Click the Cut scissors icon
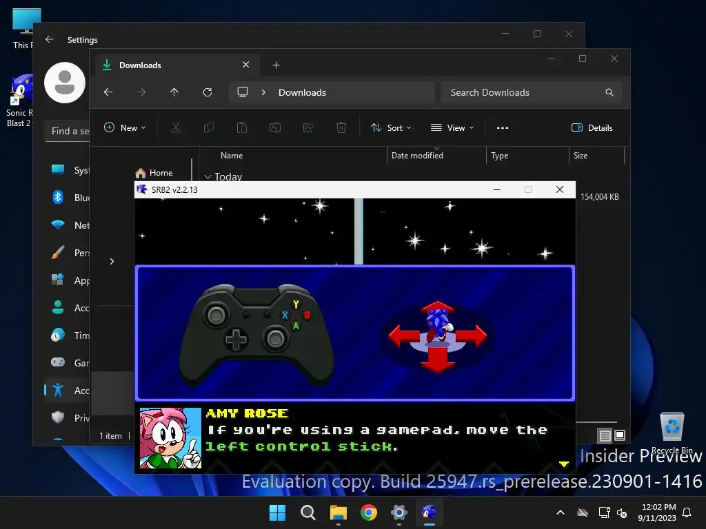The image size is (706, 529). tap(176, 127)
